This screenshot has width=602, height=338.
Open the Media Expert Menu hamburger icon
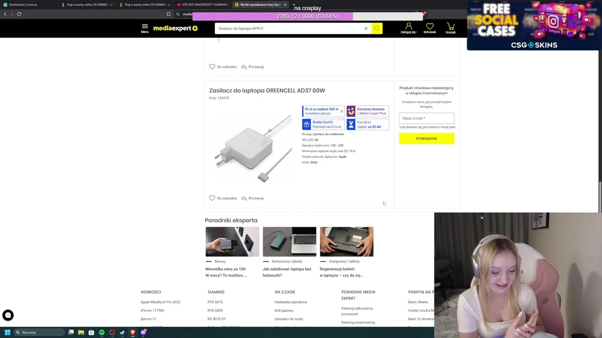[x=144, y=28]
